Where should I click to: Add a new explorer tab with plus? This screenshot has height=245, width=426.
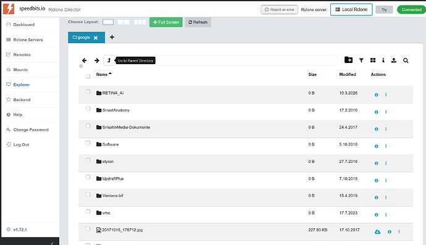pos(112,37)
